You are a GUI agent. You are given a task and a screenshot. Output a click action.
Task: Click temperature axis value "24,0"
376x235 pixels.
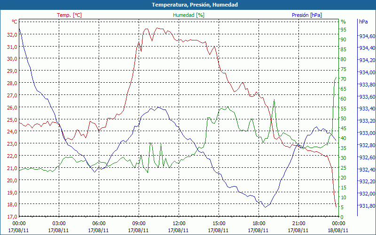[x=12, y=132]
